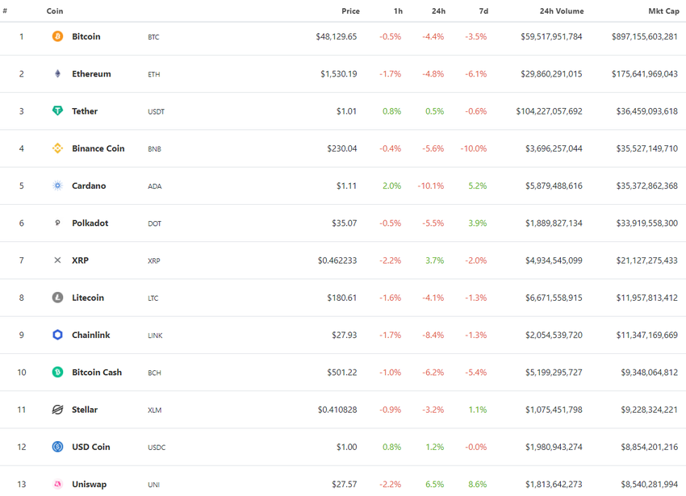Click Binance Coin price $230.04
Screen dimensions: 686x496
342,148
